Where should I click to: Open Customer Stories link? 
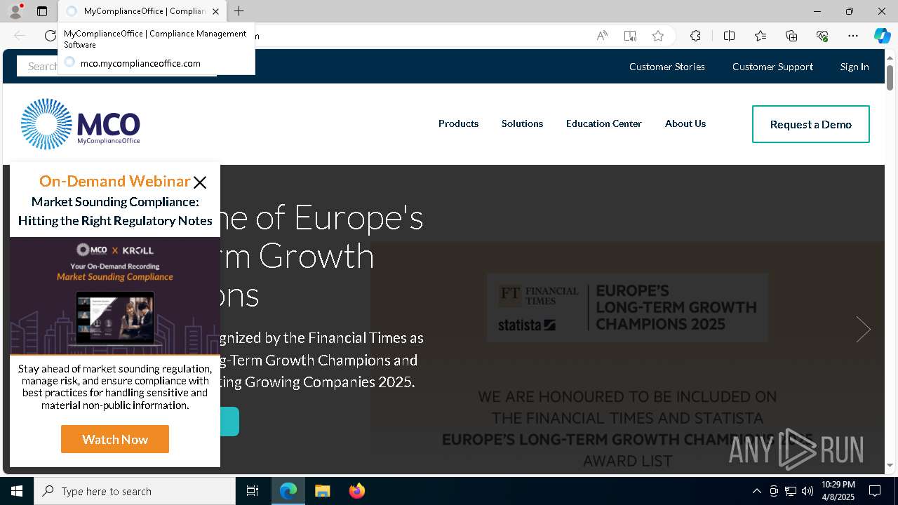pos(667,67)
